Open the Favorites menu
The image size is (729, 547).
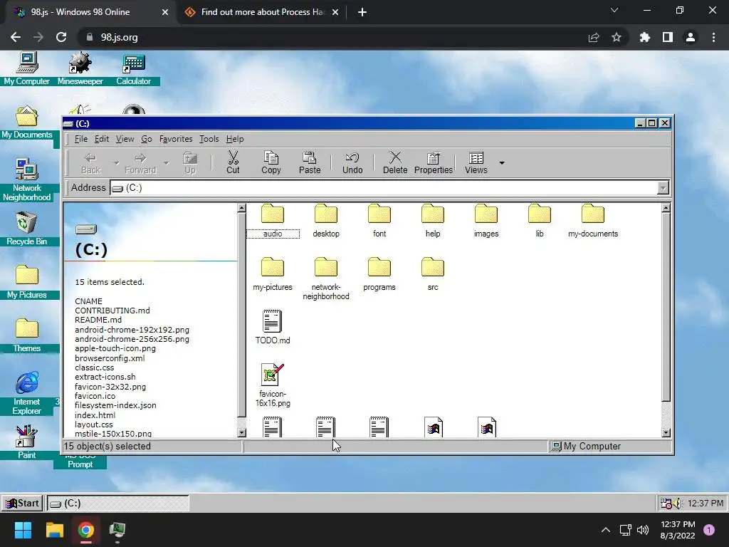(176, 139)
